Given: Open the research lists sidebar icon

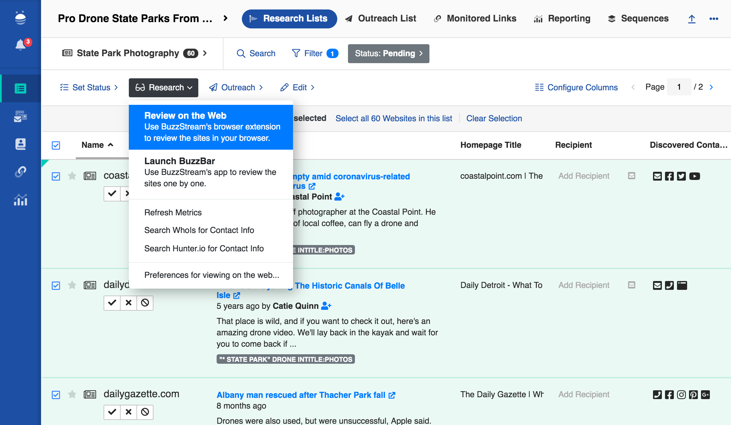Looking at the screenshot, I should pyautogui.click(x=21, y=88).
